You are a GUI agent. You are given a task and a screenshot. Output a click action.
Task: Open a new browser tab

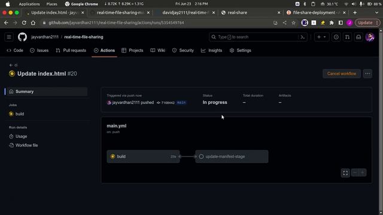click(x=355, y=13)
